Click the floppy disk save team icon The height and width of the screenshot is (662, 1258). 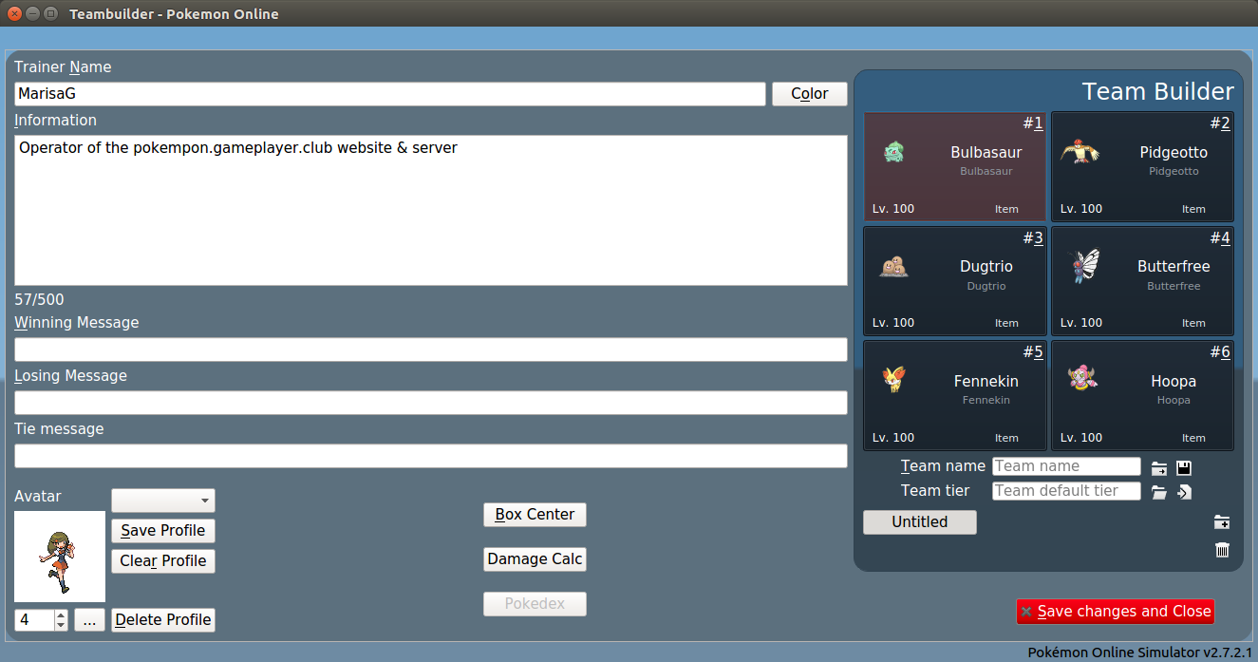point(1184,467)
